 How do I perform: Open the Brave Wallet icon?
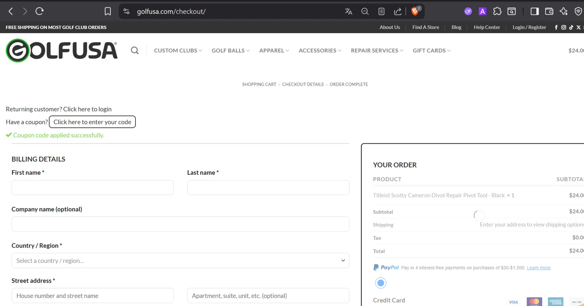coord(549,11)
